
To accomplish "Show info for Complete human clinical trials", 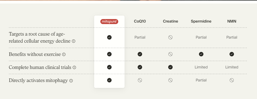I will pos(74,67).
